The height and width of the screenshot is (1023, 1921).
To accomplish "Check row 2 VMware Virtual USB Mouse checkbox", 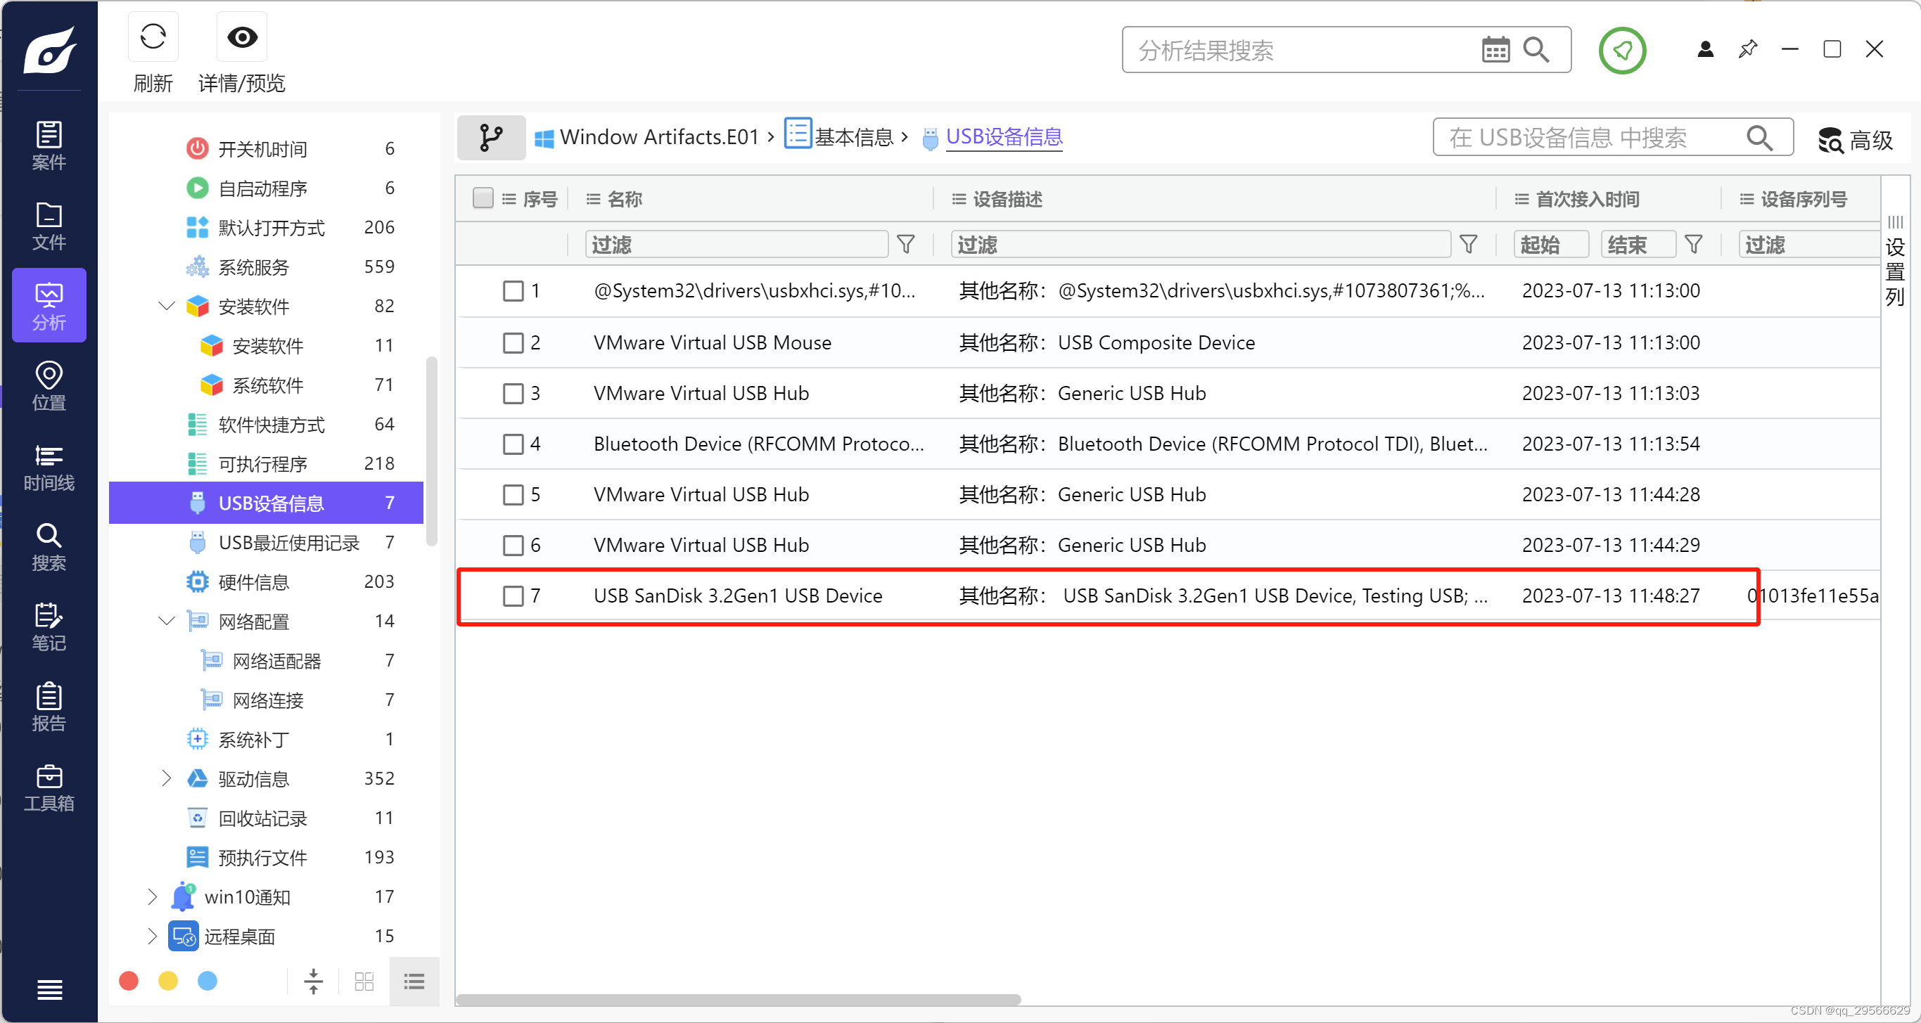I will tap(513, 343).
